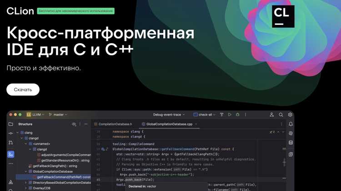Click the Structure panel title
Screen dimensions: 341x191
[25, 124]
